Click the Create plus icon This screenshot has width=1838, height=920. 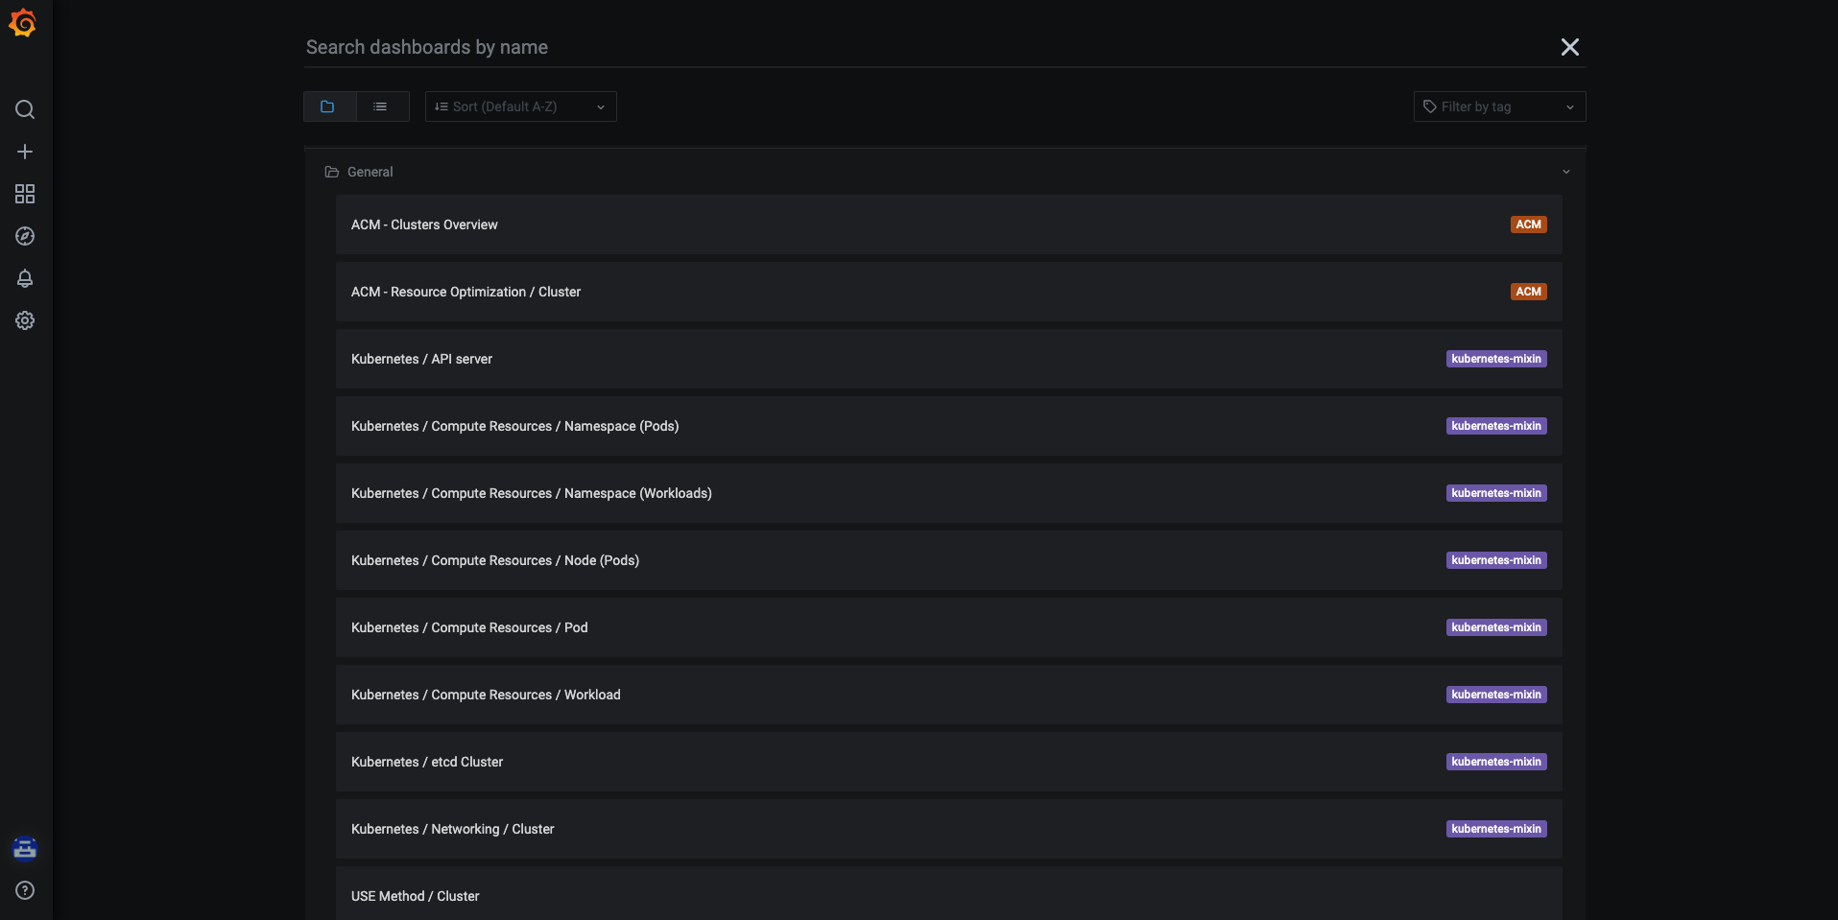pos(25,152)
